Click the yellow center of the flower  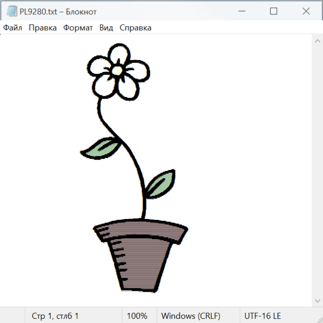tap(117, 70)
